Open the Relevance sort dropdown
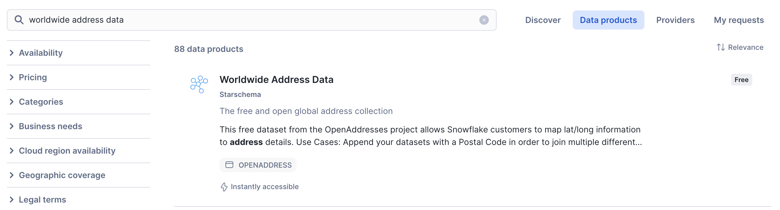Screen dimensions: 780x210 [745, 47]
